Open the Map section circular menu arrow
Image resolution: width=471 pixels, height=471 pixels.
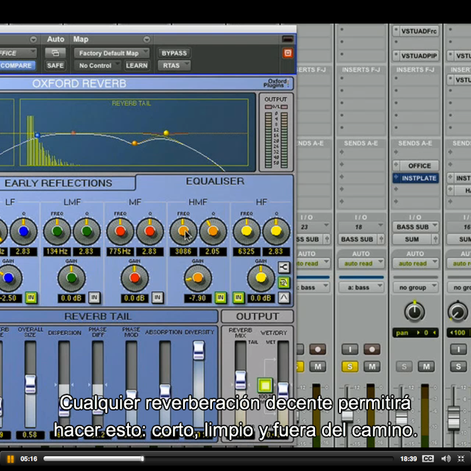(146, 39)
